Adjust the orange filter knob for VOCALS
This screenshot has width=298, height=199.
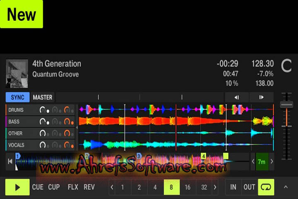[x=67, y=145]
